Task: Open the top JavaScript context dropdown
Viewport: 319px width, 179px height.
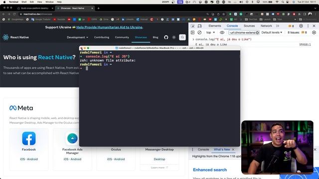Action: pyautogui.click(x=210, y=32)
